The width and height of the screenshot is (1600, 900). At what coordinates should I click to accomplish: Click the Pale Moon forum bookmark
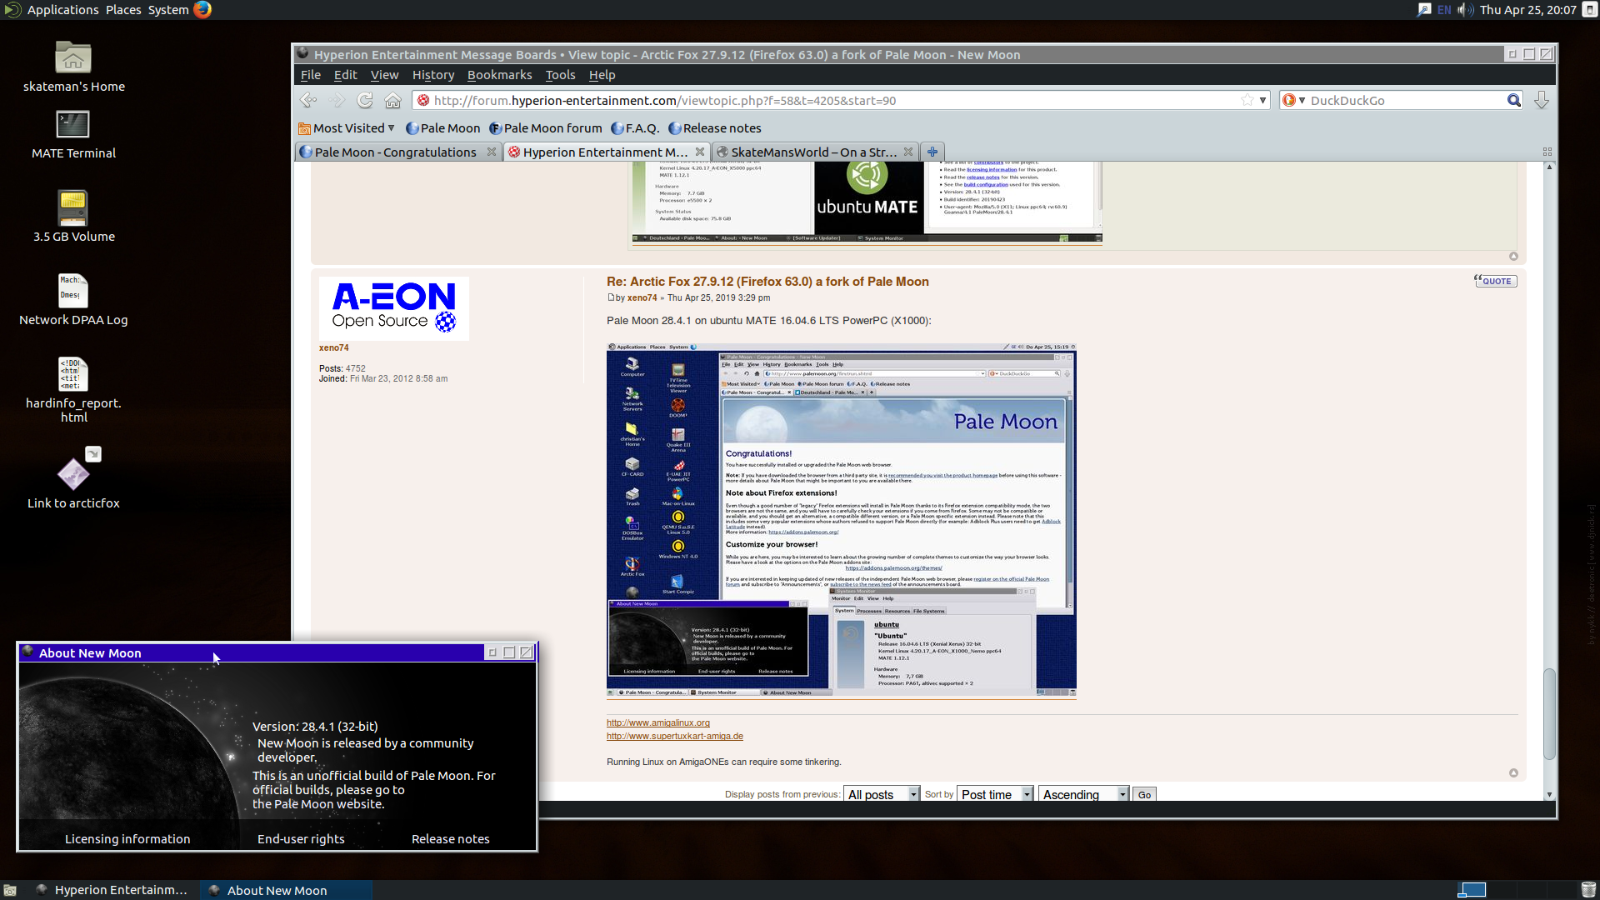tap(545, 128)
